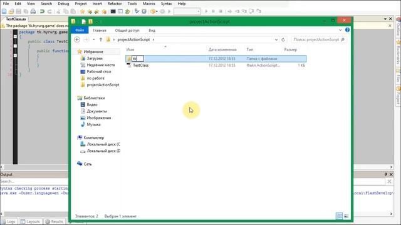This screenshot has width=401, height=225.
Task: Click the debug Stop square icon
Action: (221, 11)
